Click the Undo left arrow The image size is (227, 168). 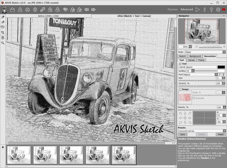click(87, 10)
